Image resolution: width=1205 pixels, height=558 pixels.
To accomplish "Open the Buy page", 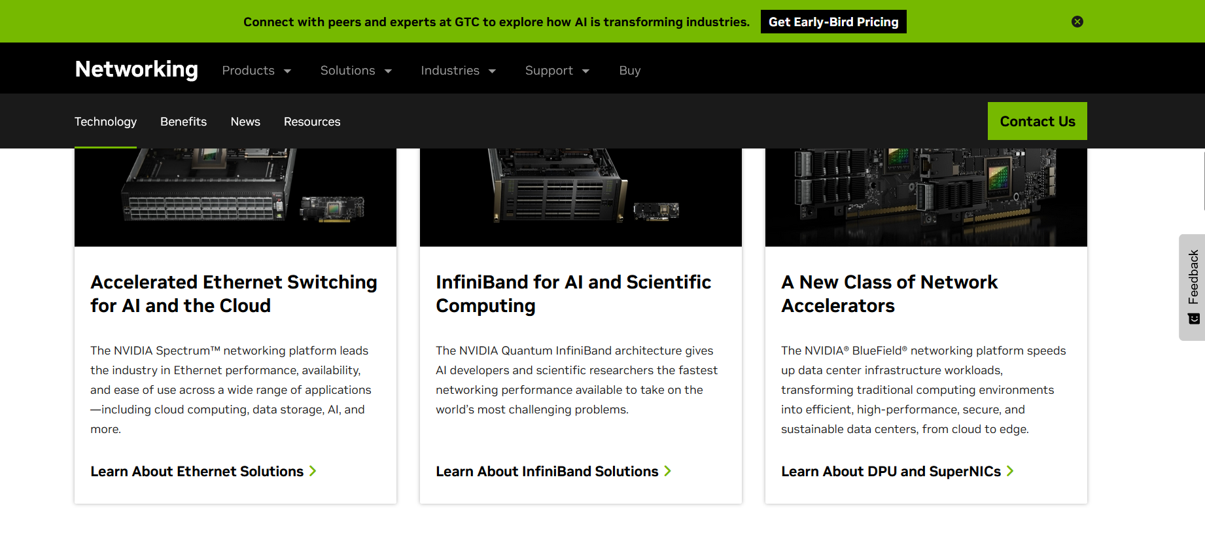I will pos(629,71).
